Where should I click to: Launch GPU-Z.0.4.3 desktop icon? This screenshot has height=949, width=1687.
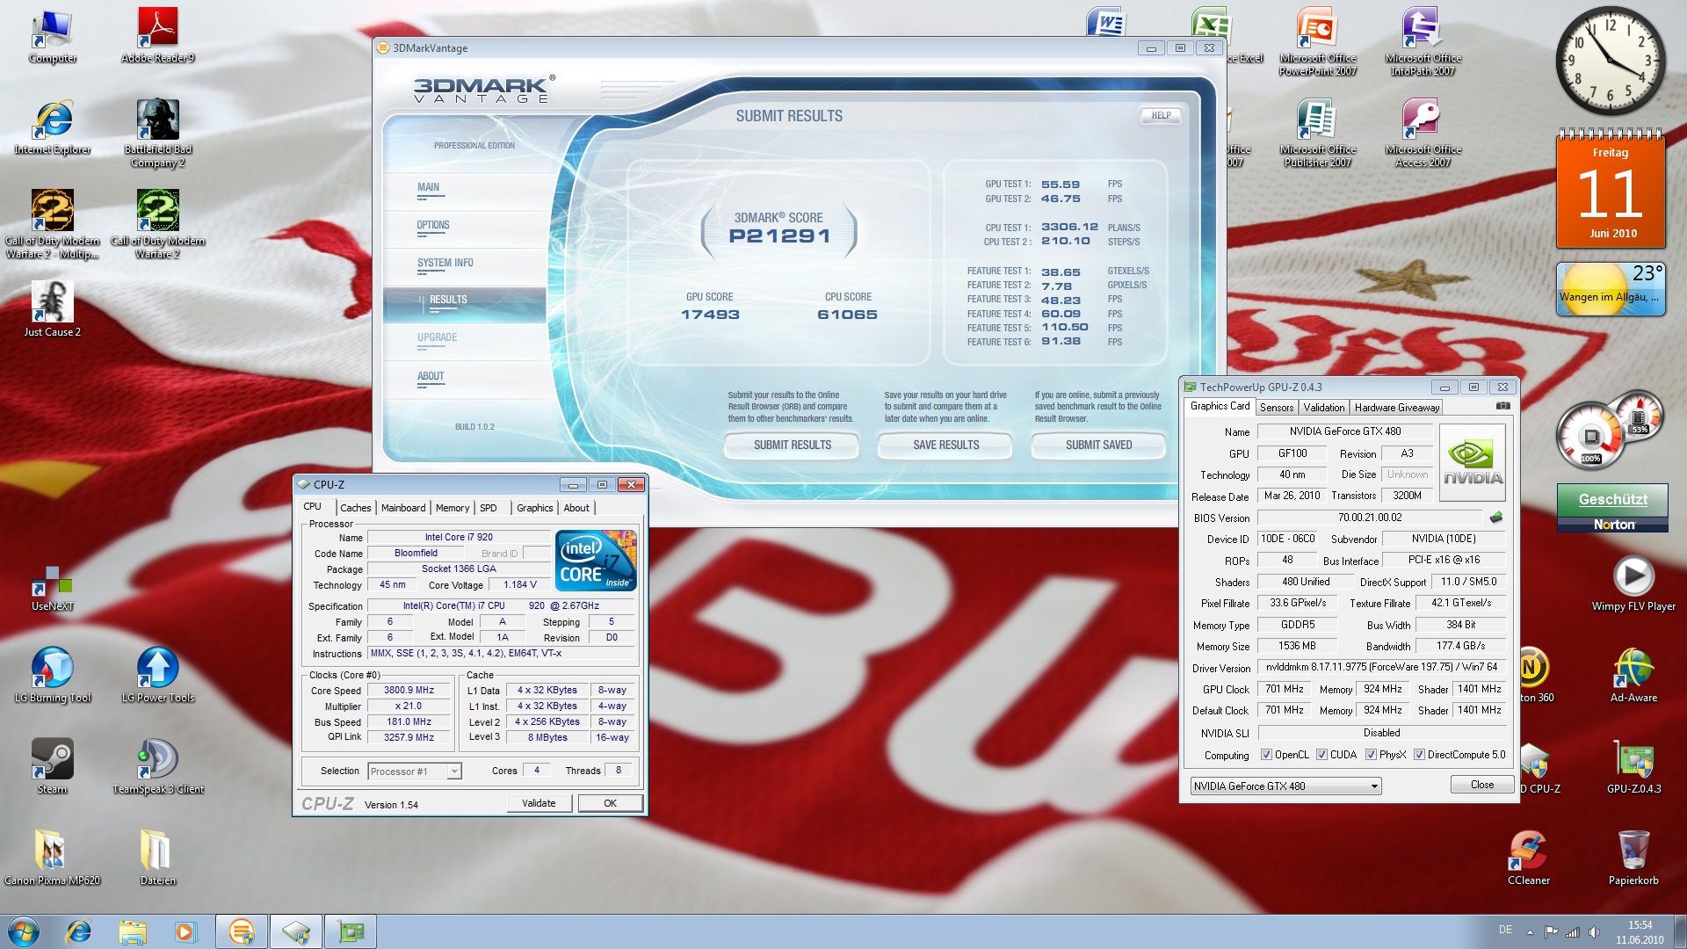point(1633,767)
